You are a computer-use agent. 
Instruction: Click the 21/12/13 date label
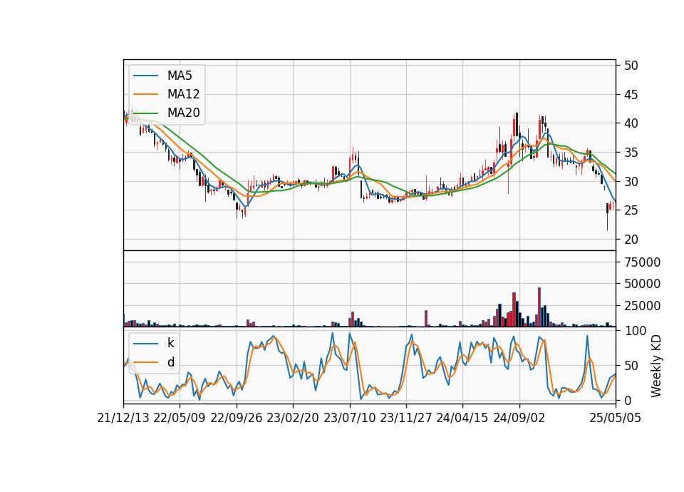click(x=123, y=418)
